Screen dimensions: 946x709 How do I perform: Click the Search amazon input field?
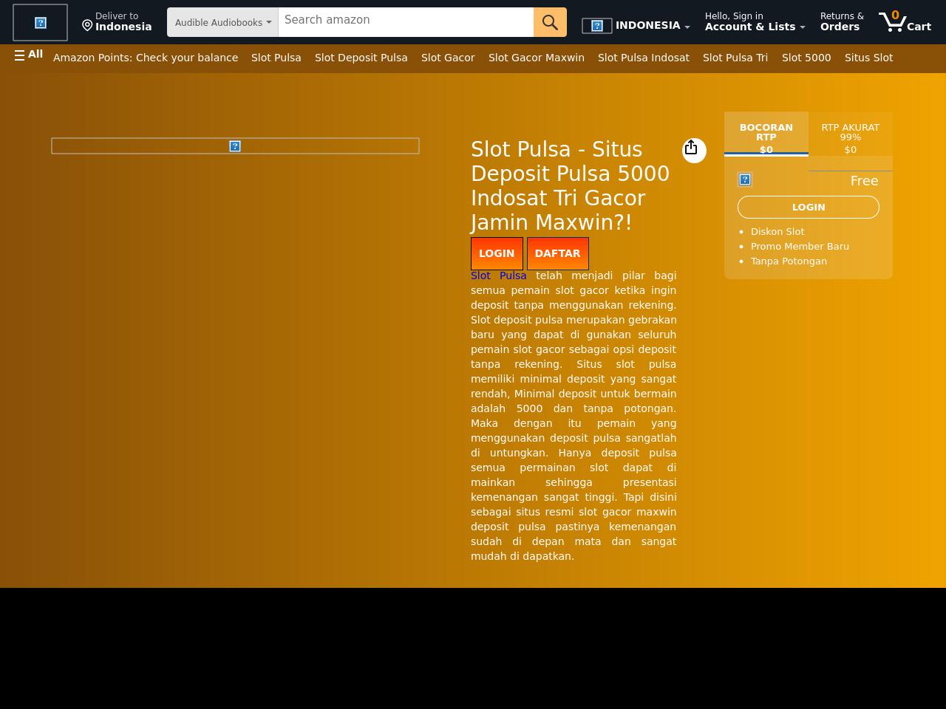pyautogui.click(x=406, y=22)
